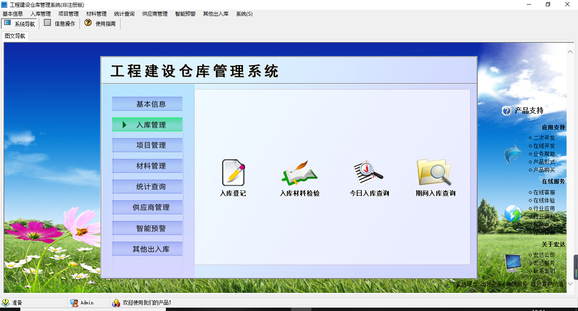Select 基本信息 in the navigation sidebar

[x=147, y=104]
